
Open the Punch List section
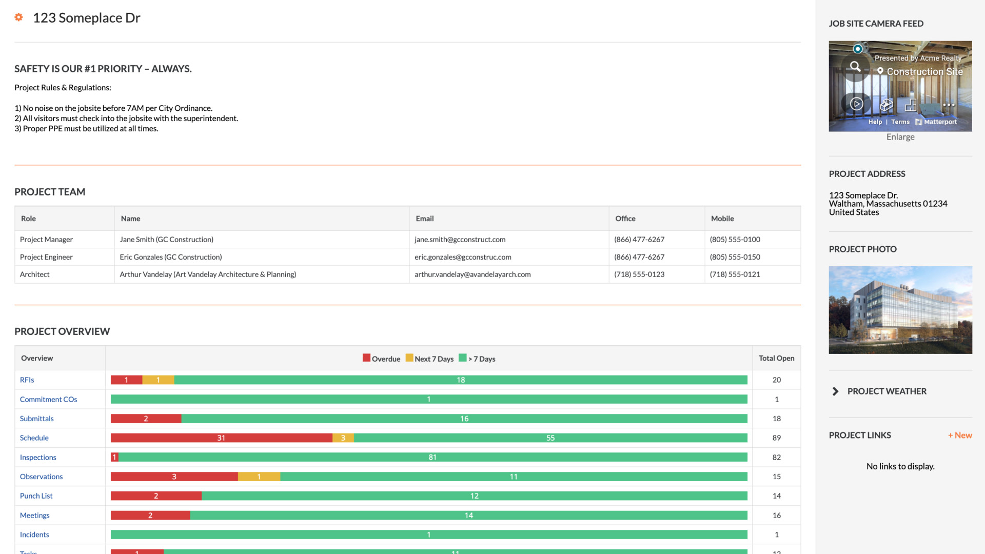click(x=36, y=496)
